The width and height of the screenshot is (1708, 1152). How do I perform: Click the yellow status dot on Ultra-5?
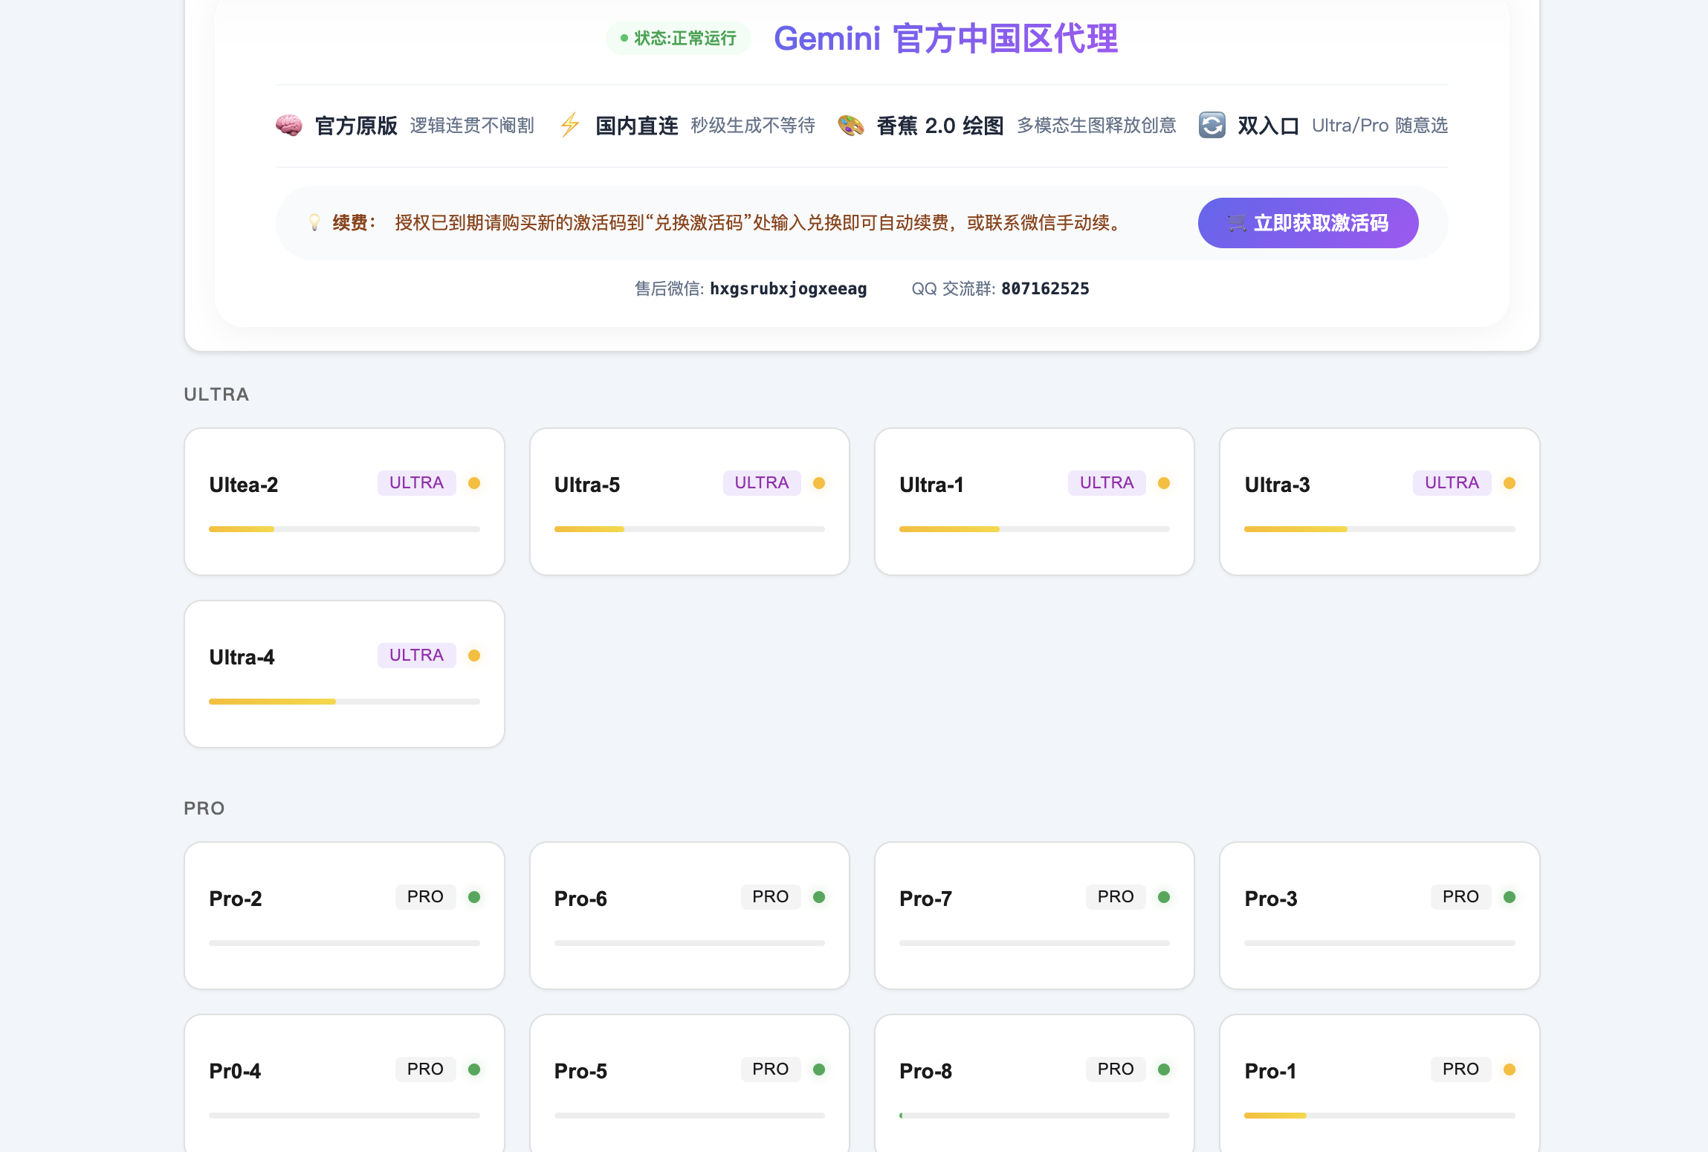tap(819, 483)
